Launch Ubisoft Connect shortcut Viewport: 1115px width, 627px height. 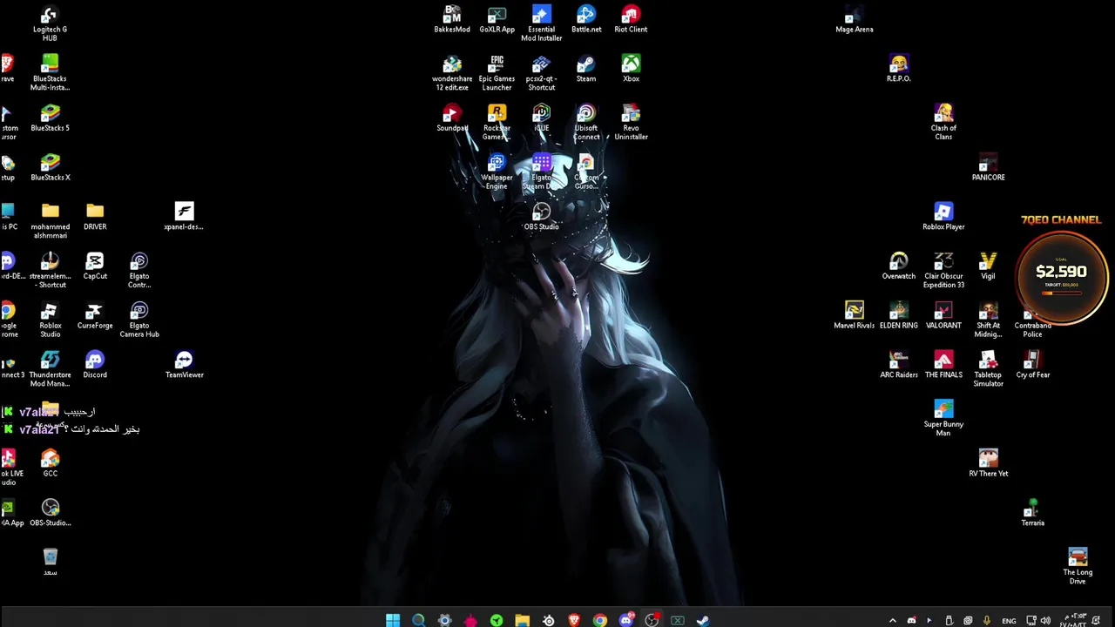[x=586, y=123]
